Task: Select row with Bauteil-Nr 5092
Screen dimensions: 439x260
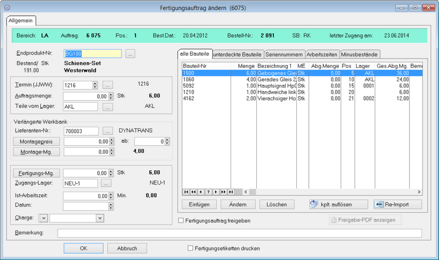Action: coord(190,85)
